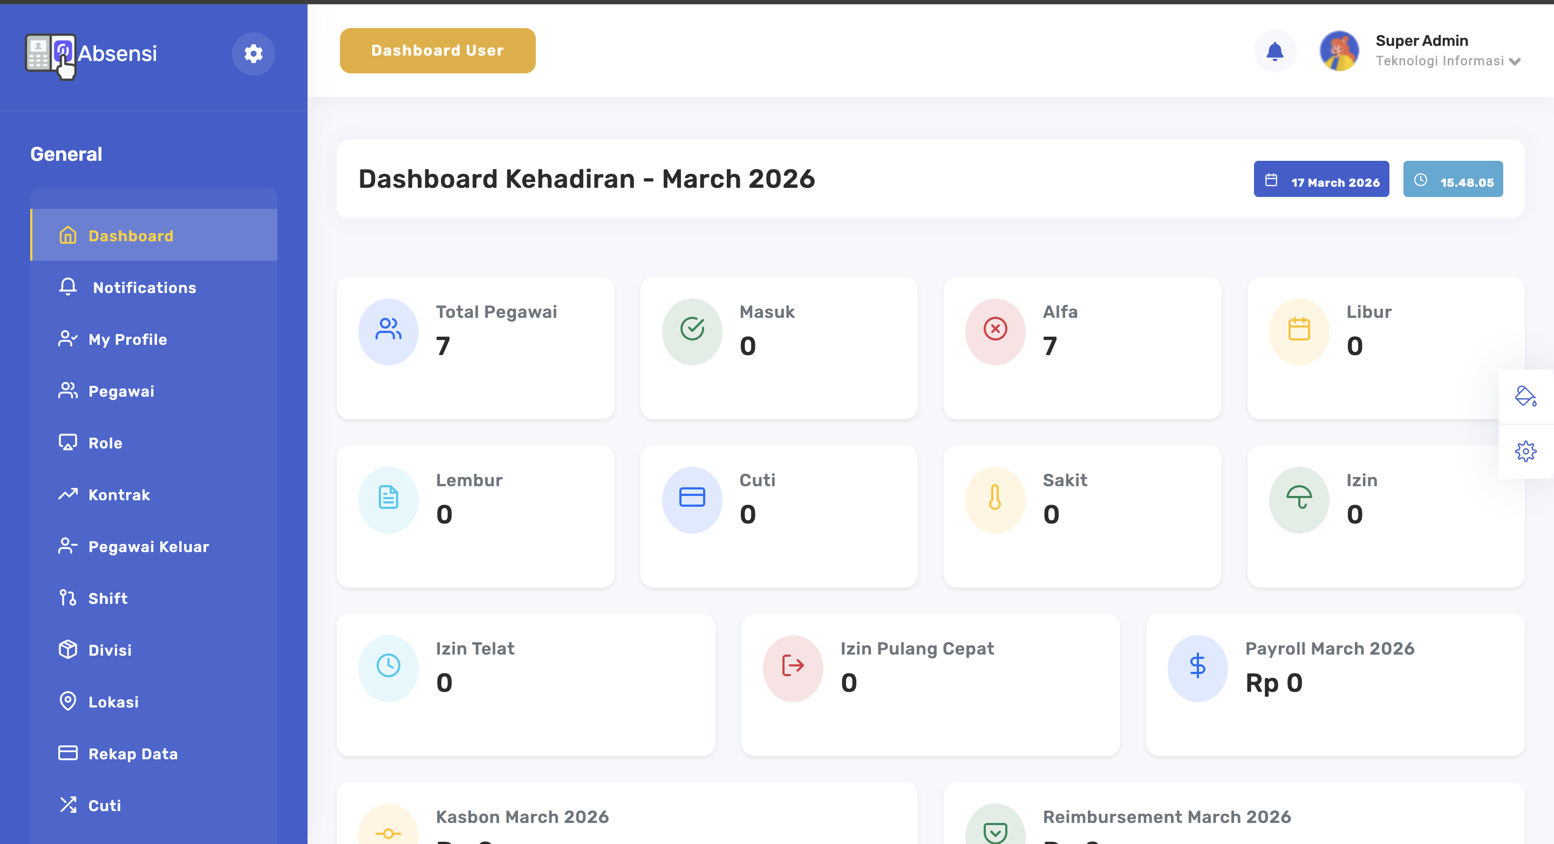
Task: Click the Super Admin avatar picture
Action: tap(1339, 51)
